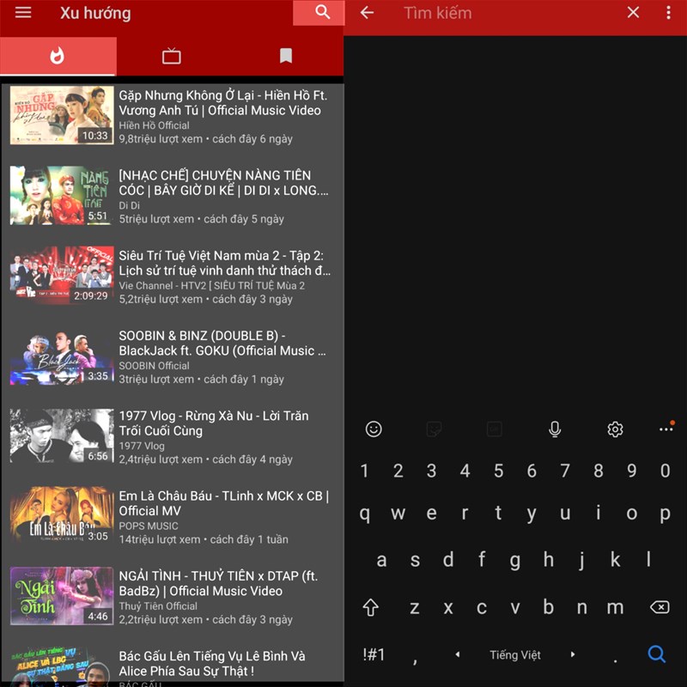The image size is (687, 687).
Task: Open Siêu Trí Tuệ Việt Nam thumbnail
Action: [62, 276]
